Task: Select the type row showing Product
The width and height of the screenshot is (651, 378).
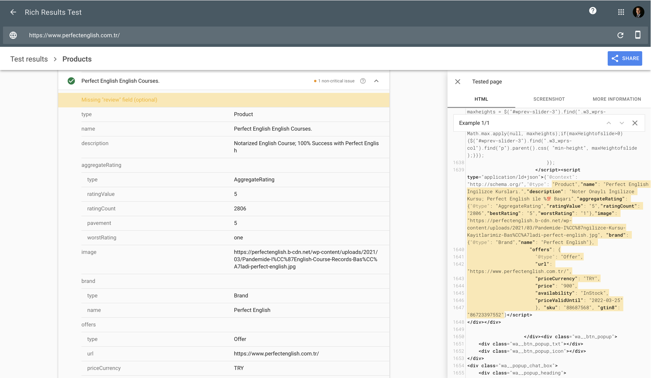Action: pos(235,114)
